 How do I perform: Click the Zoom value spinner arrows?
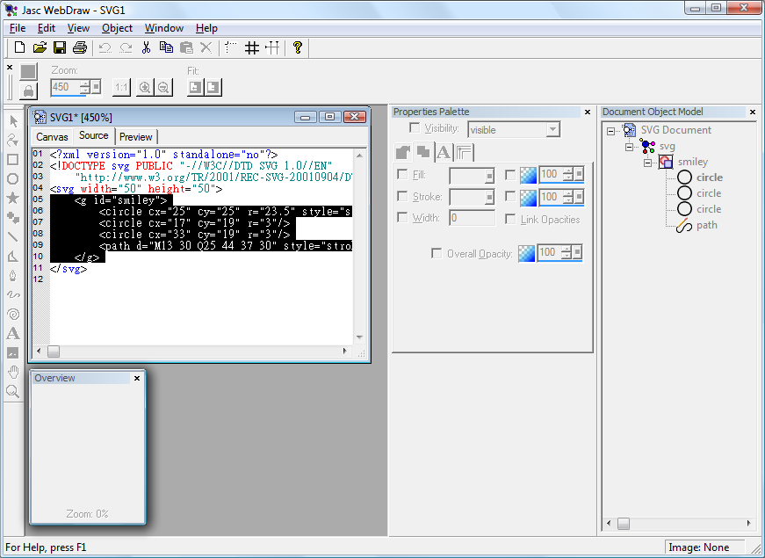[85, 87]
